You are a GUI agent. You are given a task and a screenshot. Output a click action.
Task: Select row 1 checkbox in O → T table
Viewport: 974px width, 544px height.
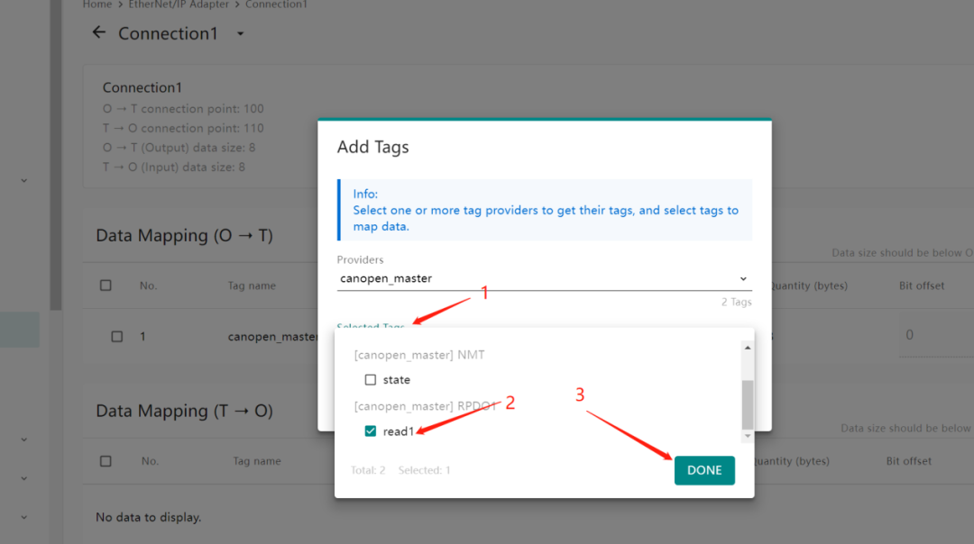(116, 336)
